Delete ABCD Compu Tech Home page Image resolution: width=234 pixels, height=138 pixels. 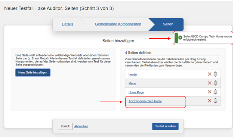210,101
